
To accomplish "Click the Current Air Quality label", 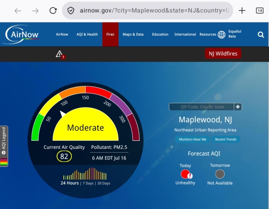I will coord(64,147).
